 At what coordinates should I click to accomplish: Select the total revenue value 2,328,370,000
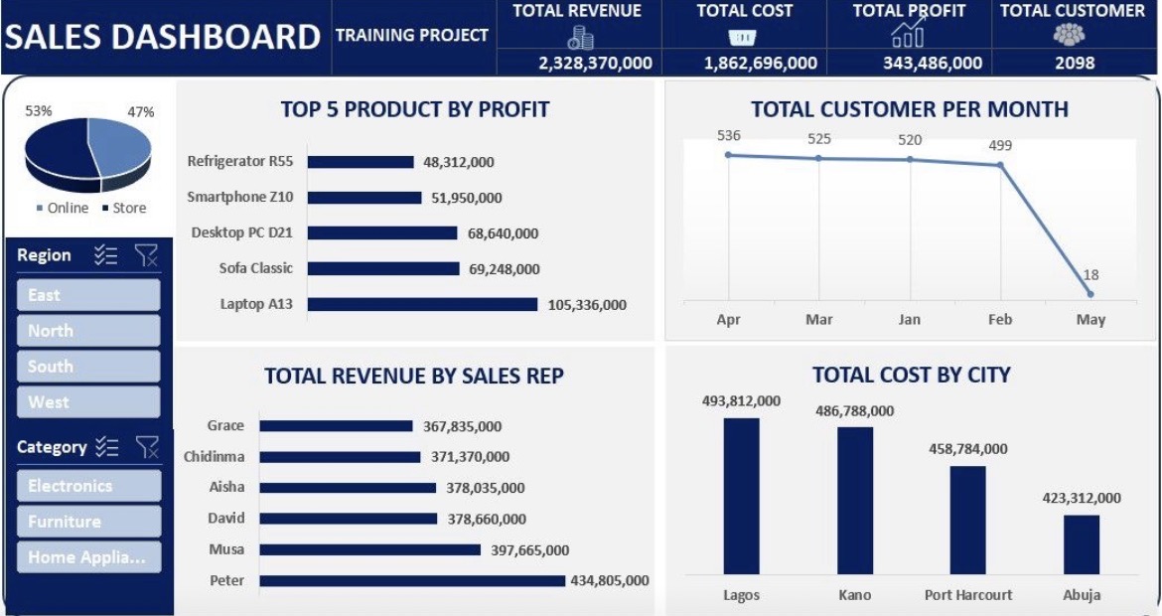pyautogui.click(x=596, y=63)
